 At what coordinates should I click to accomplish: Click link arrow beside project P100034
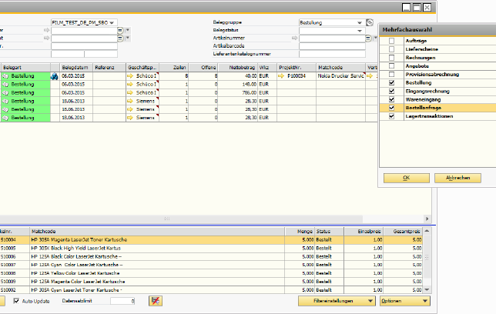[282, 77]
